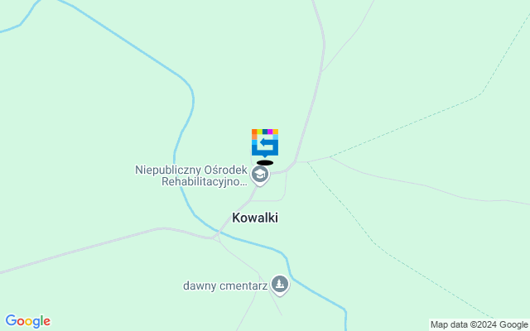
Task: Click the Rehabilitacyjno… truncated label line
Action: pyautogui.click(x=205, y=181)
